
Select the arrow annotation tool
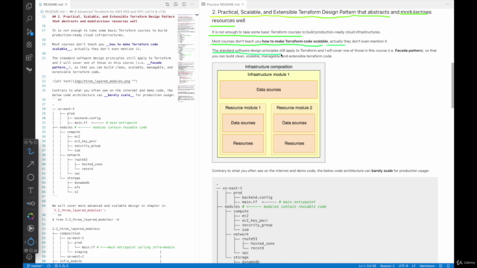[x=31, y=165]
